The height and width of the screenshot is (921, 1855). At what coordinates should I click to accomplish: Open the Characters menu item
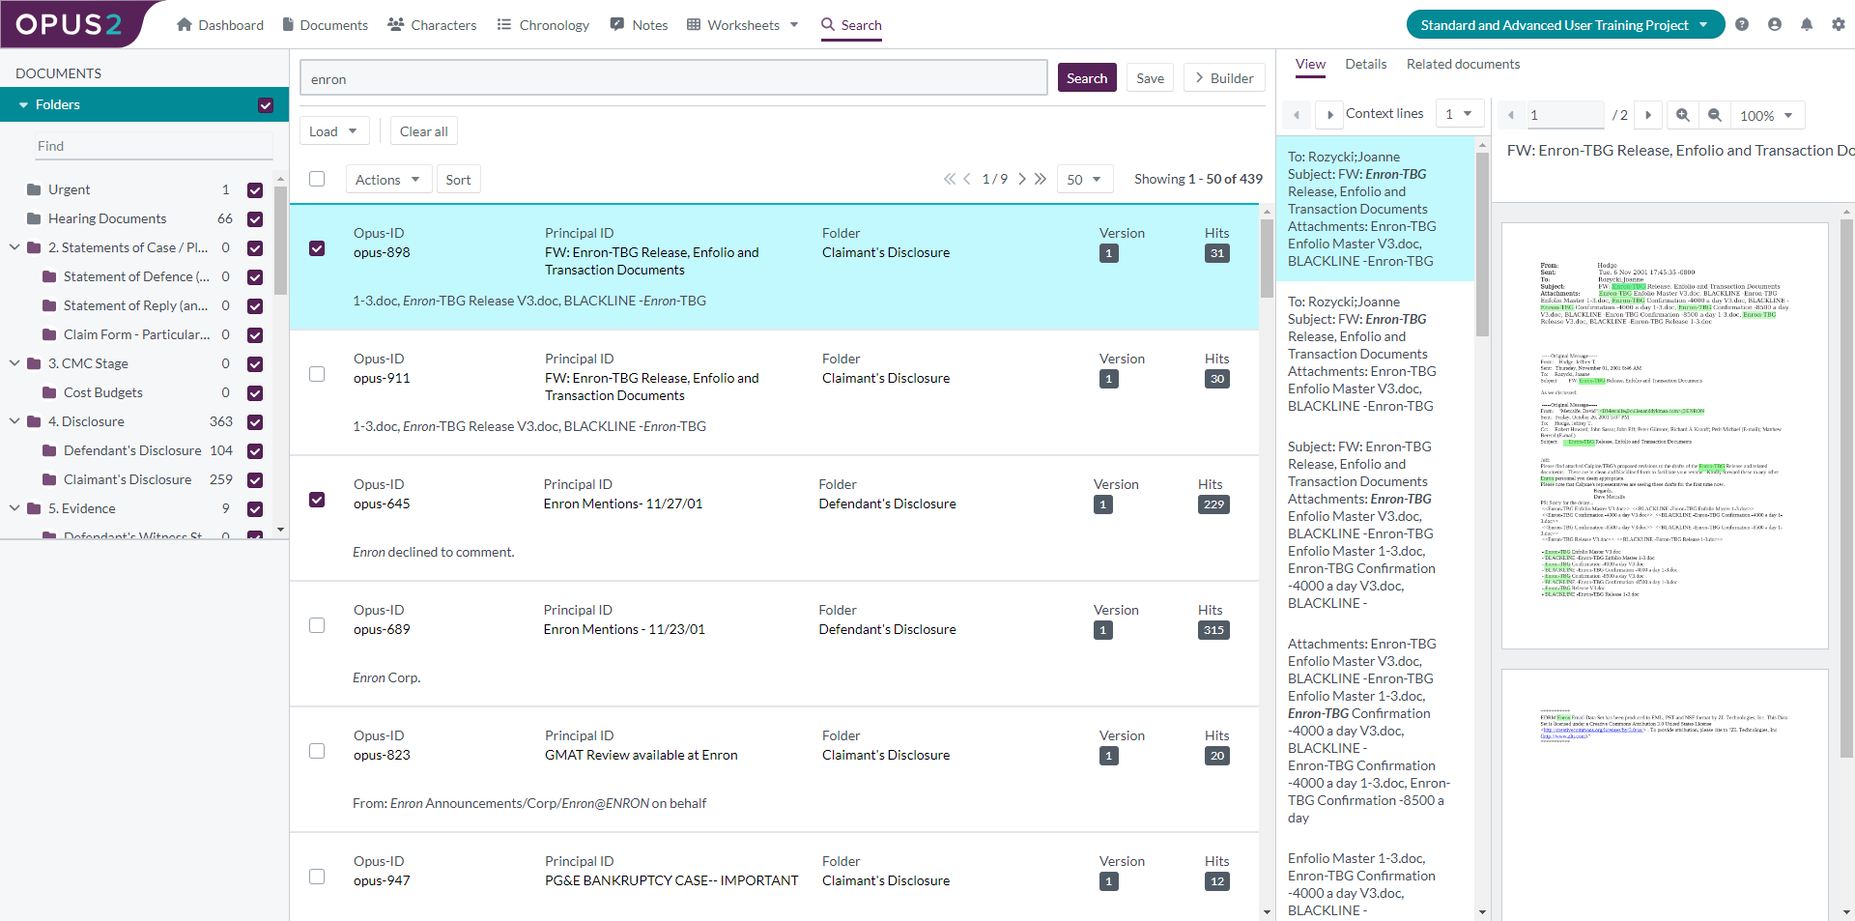[432, 25]
